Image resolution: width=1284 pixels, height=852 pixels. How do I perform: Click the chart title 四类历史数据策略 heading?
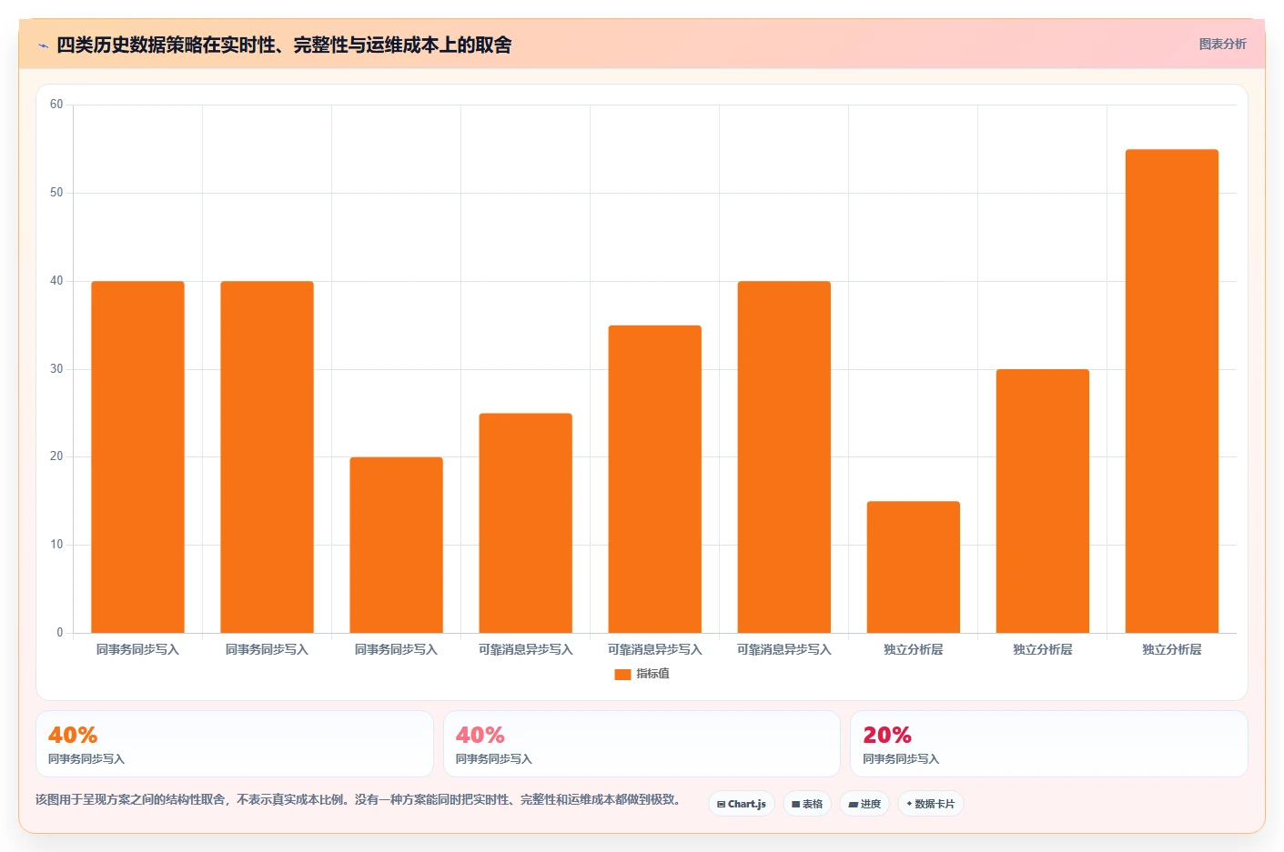(284, 45)
